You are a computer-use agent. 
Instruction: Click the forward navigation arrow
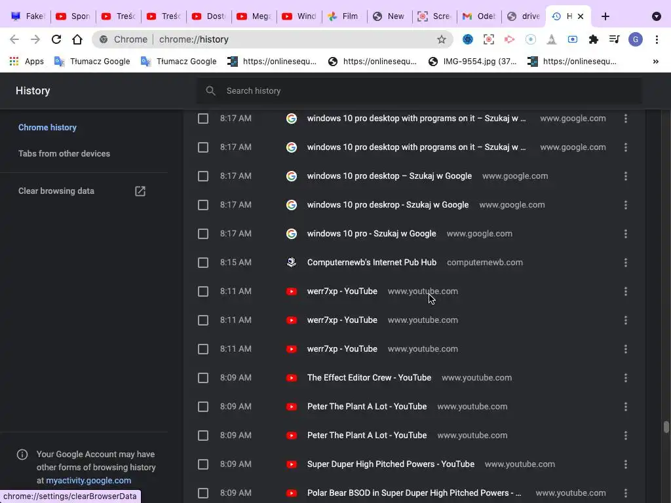click(35, 39)
